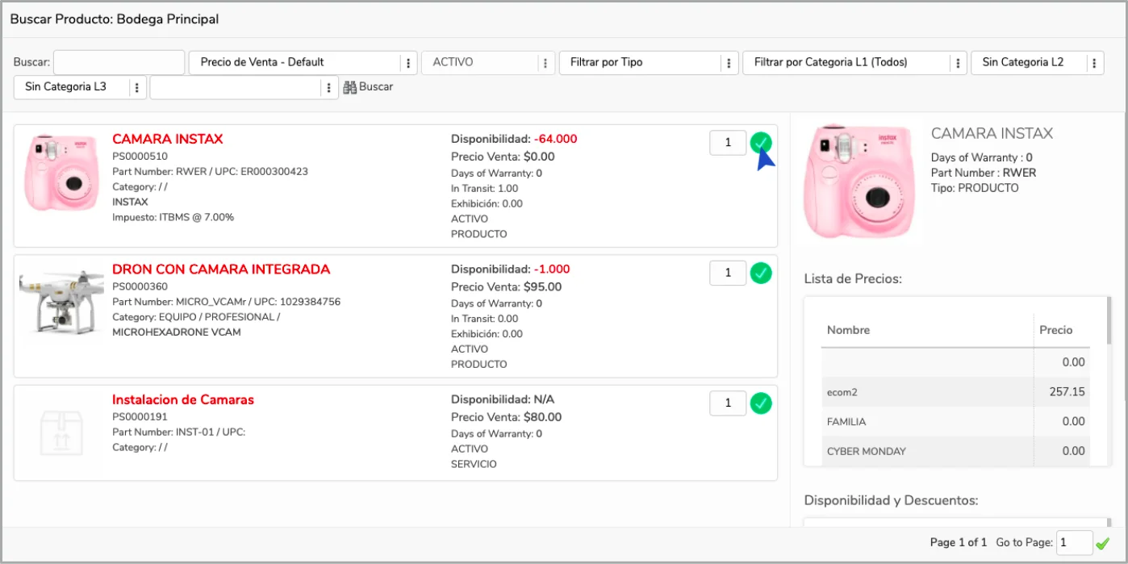This screenshot has height=564, width=1128.
Task: Open the CAMARA INSTAX product title link
Action: click(x=168, y=139)
